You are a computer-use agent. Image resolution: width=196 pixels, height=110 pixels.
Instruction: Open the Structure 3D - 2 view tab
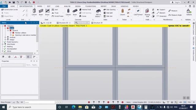tap(64, 23)
